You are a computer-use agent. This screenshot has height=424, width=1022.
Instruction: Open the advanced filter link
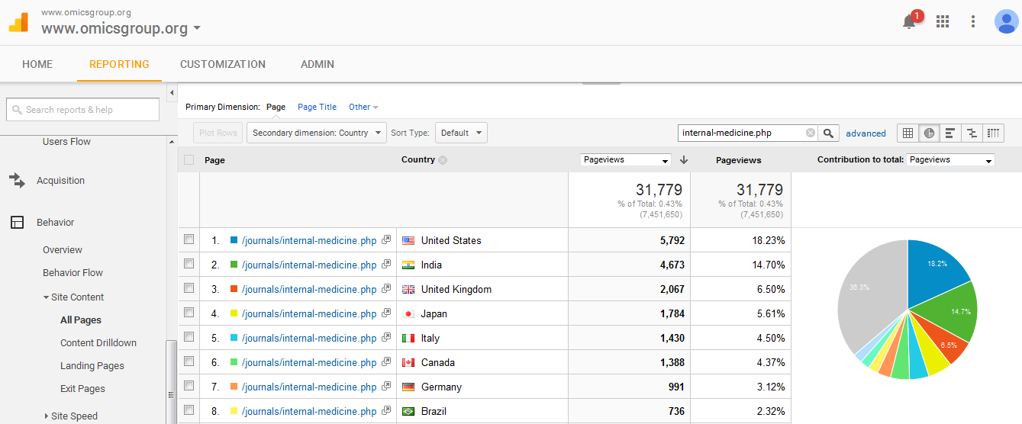(866, 133)
